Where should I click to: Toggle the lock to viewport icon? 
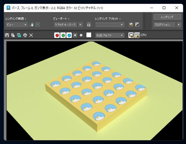[x=89, y=24]
